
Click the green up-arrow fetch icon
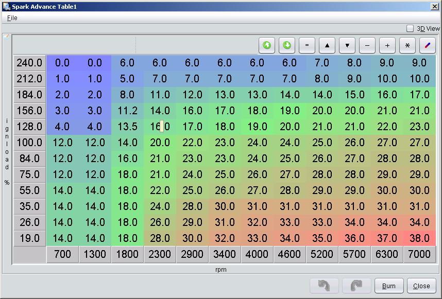click(267, 45)
